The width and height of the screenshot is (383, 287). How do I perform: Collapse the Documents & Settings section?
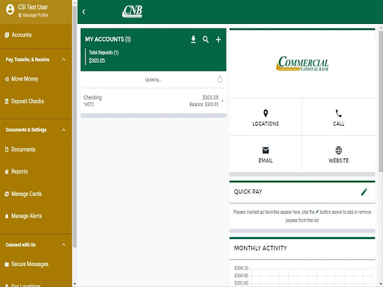pyautogui.click(x=64, y=130)
